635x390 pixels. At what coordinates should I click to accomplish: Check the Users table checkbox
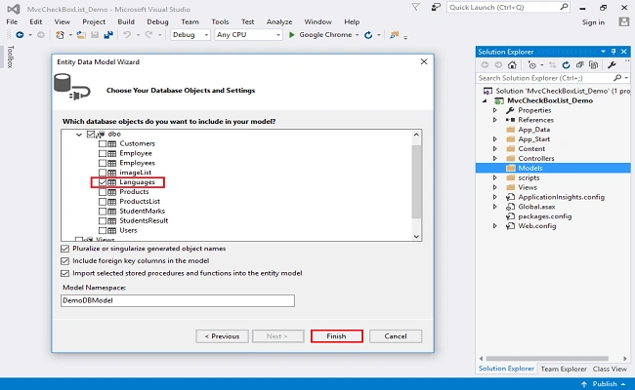click(103, 231)
